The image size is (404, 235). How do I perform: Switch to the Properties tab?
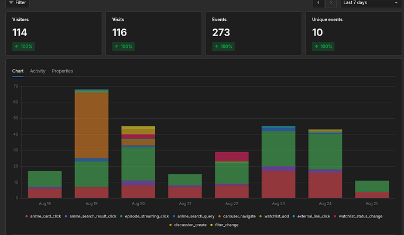62,71
